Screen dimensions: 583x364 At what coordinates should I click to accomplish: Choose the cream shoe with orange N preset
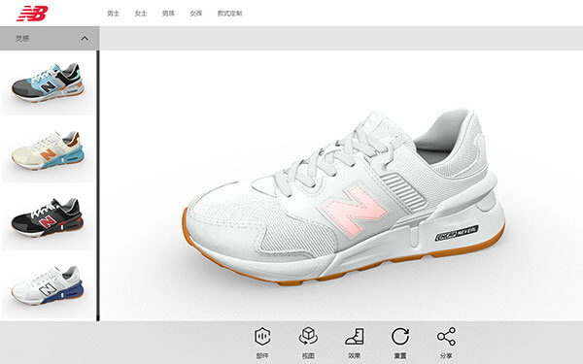point(48,150)
